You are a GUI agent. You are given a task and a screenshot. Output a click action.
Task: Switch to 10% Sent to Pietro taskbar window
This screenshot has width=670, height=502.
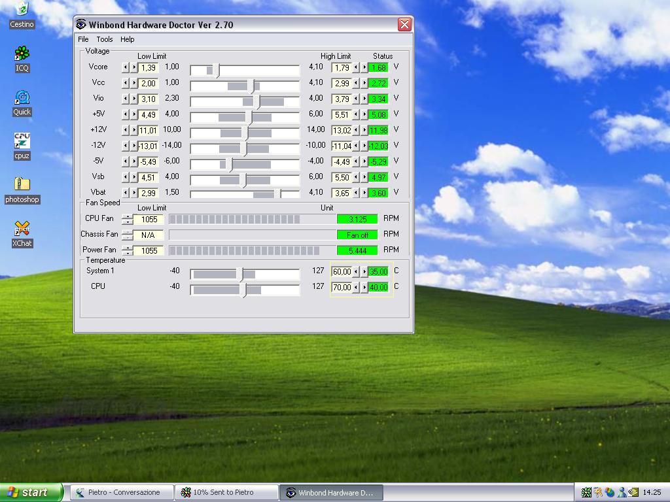(226, 492)
